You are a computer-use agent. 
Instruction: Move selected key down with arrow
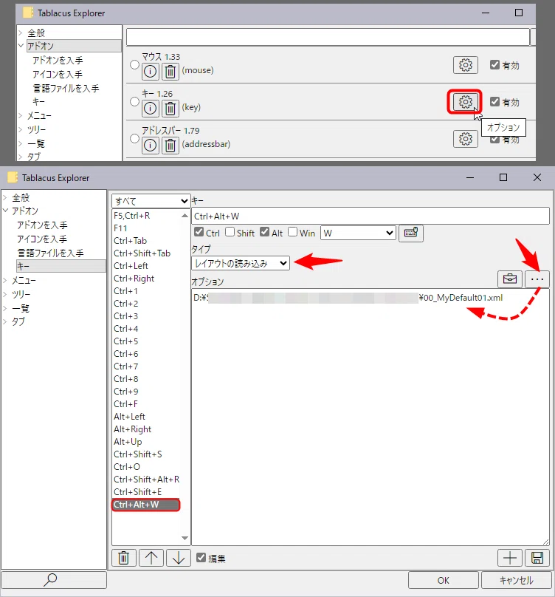(x=179, y=558)
